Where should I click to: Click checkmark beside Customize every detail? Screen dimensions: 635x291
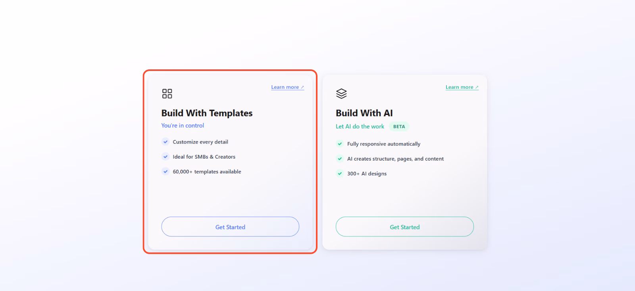pyautogui.click(x=165, y=142)
